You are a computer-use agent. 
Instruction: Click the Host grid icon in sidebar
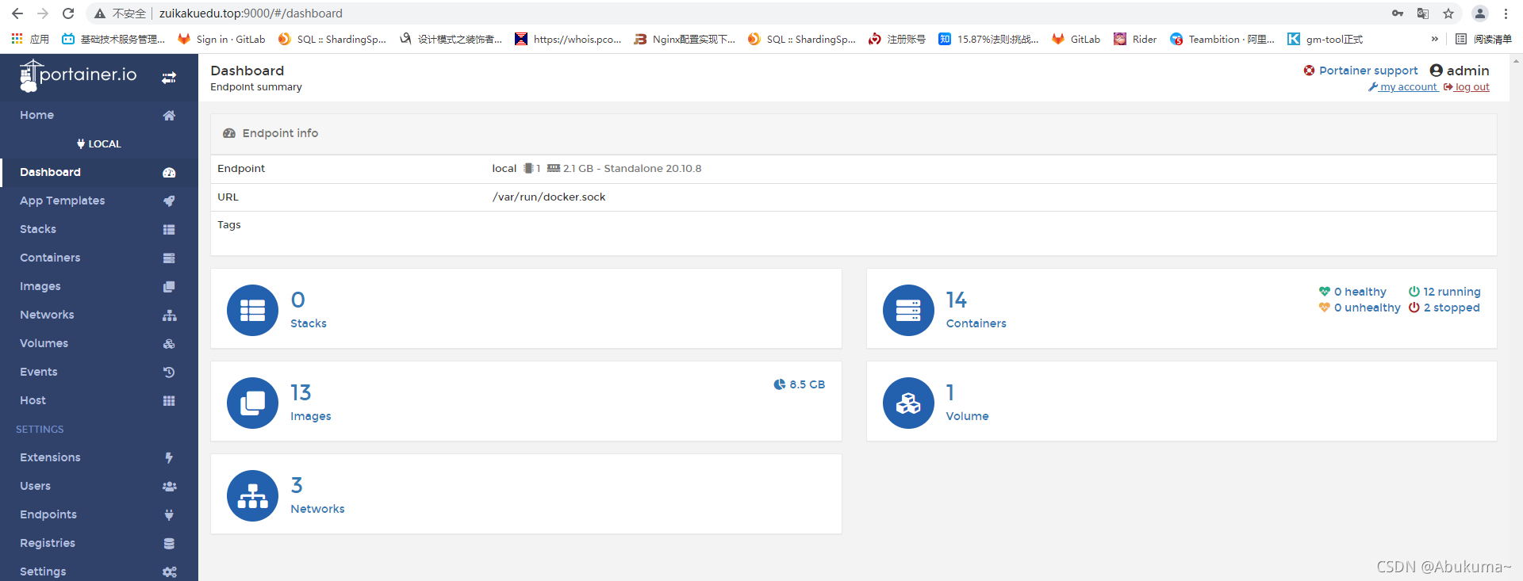click(169, 401)
